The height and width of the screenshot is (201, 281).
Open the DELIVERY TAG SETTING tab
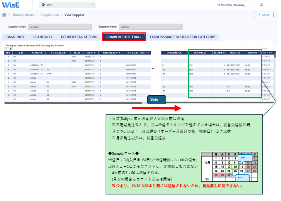[79, 37]
